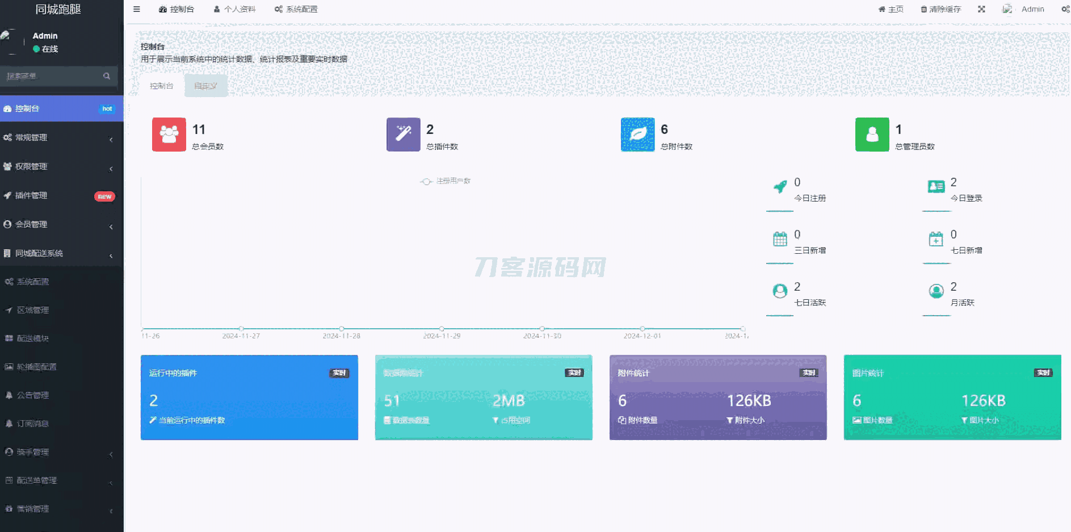Open 系统配置 under 同城配送系统 in sidebar
1071x532 pixels.
click(61, 282)
